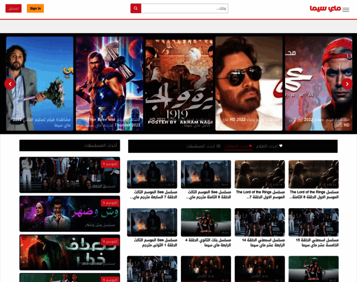Image resolution: width=357 pixels, height=282 pixels.
Task: Switch to أحدث الأفلام tab
Action: [x=269, y=146]
